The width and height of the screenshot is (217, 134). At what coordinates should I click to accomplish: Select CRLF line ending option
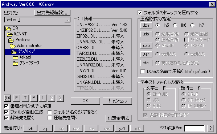coord(190,94)
